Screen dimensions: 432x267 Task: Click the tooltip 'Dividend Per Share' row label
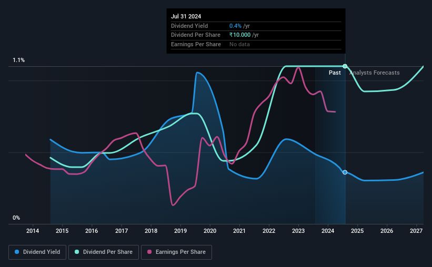[196, 35]
